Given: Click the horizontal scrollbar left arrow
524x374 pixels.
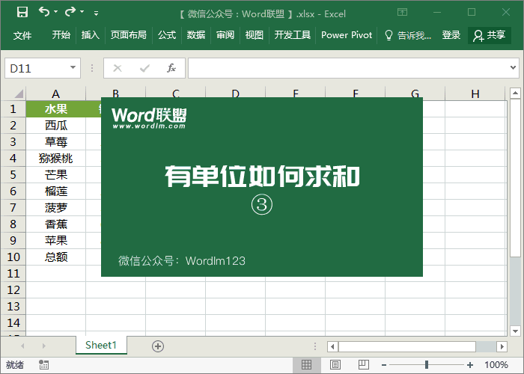Looking at the screenshot, I should [x=332, y=346].
